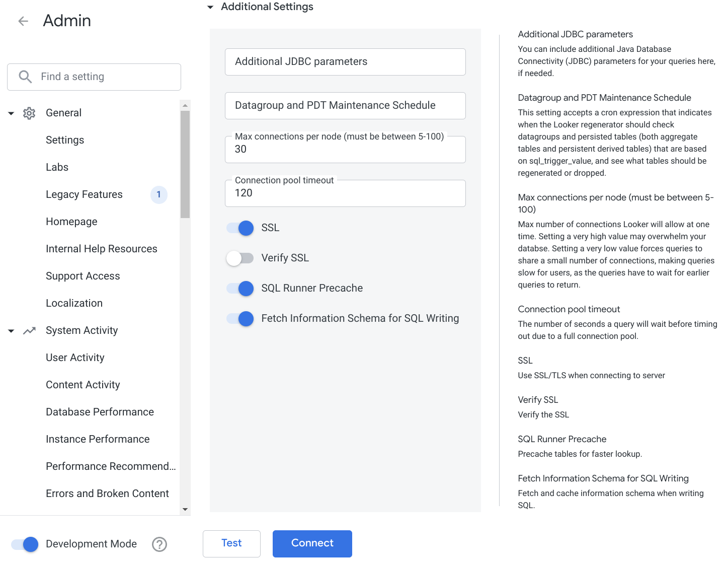726x562 pixels.
Task: Click the search magnifier in Find a setting
Action: (25, 77)
